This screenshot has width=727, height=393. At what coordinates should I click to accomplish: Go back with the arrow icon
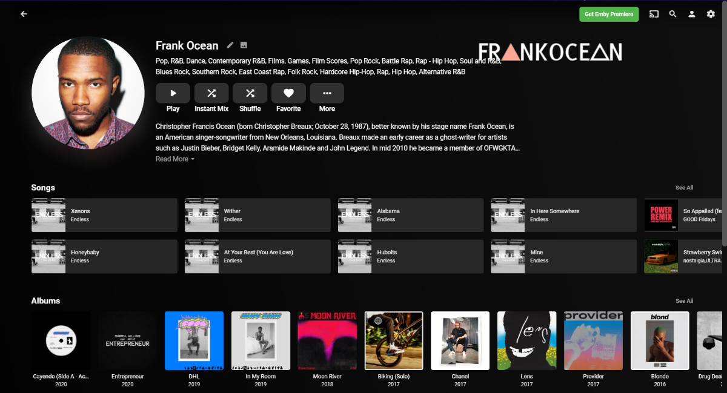click(x=24, y=14)
